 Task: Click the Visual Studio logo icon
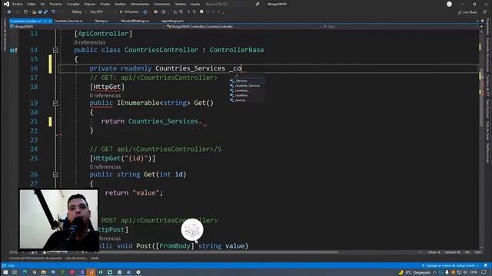[6, 4]
